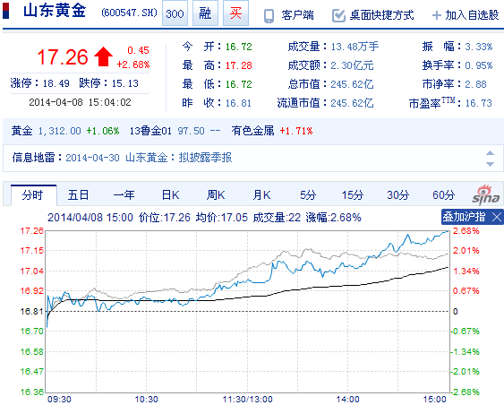
Task: Open the 桌面快捷方式 desktop shortcut link
Action: [381, 15]
